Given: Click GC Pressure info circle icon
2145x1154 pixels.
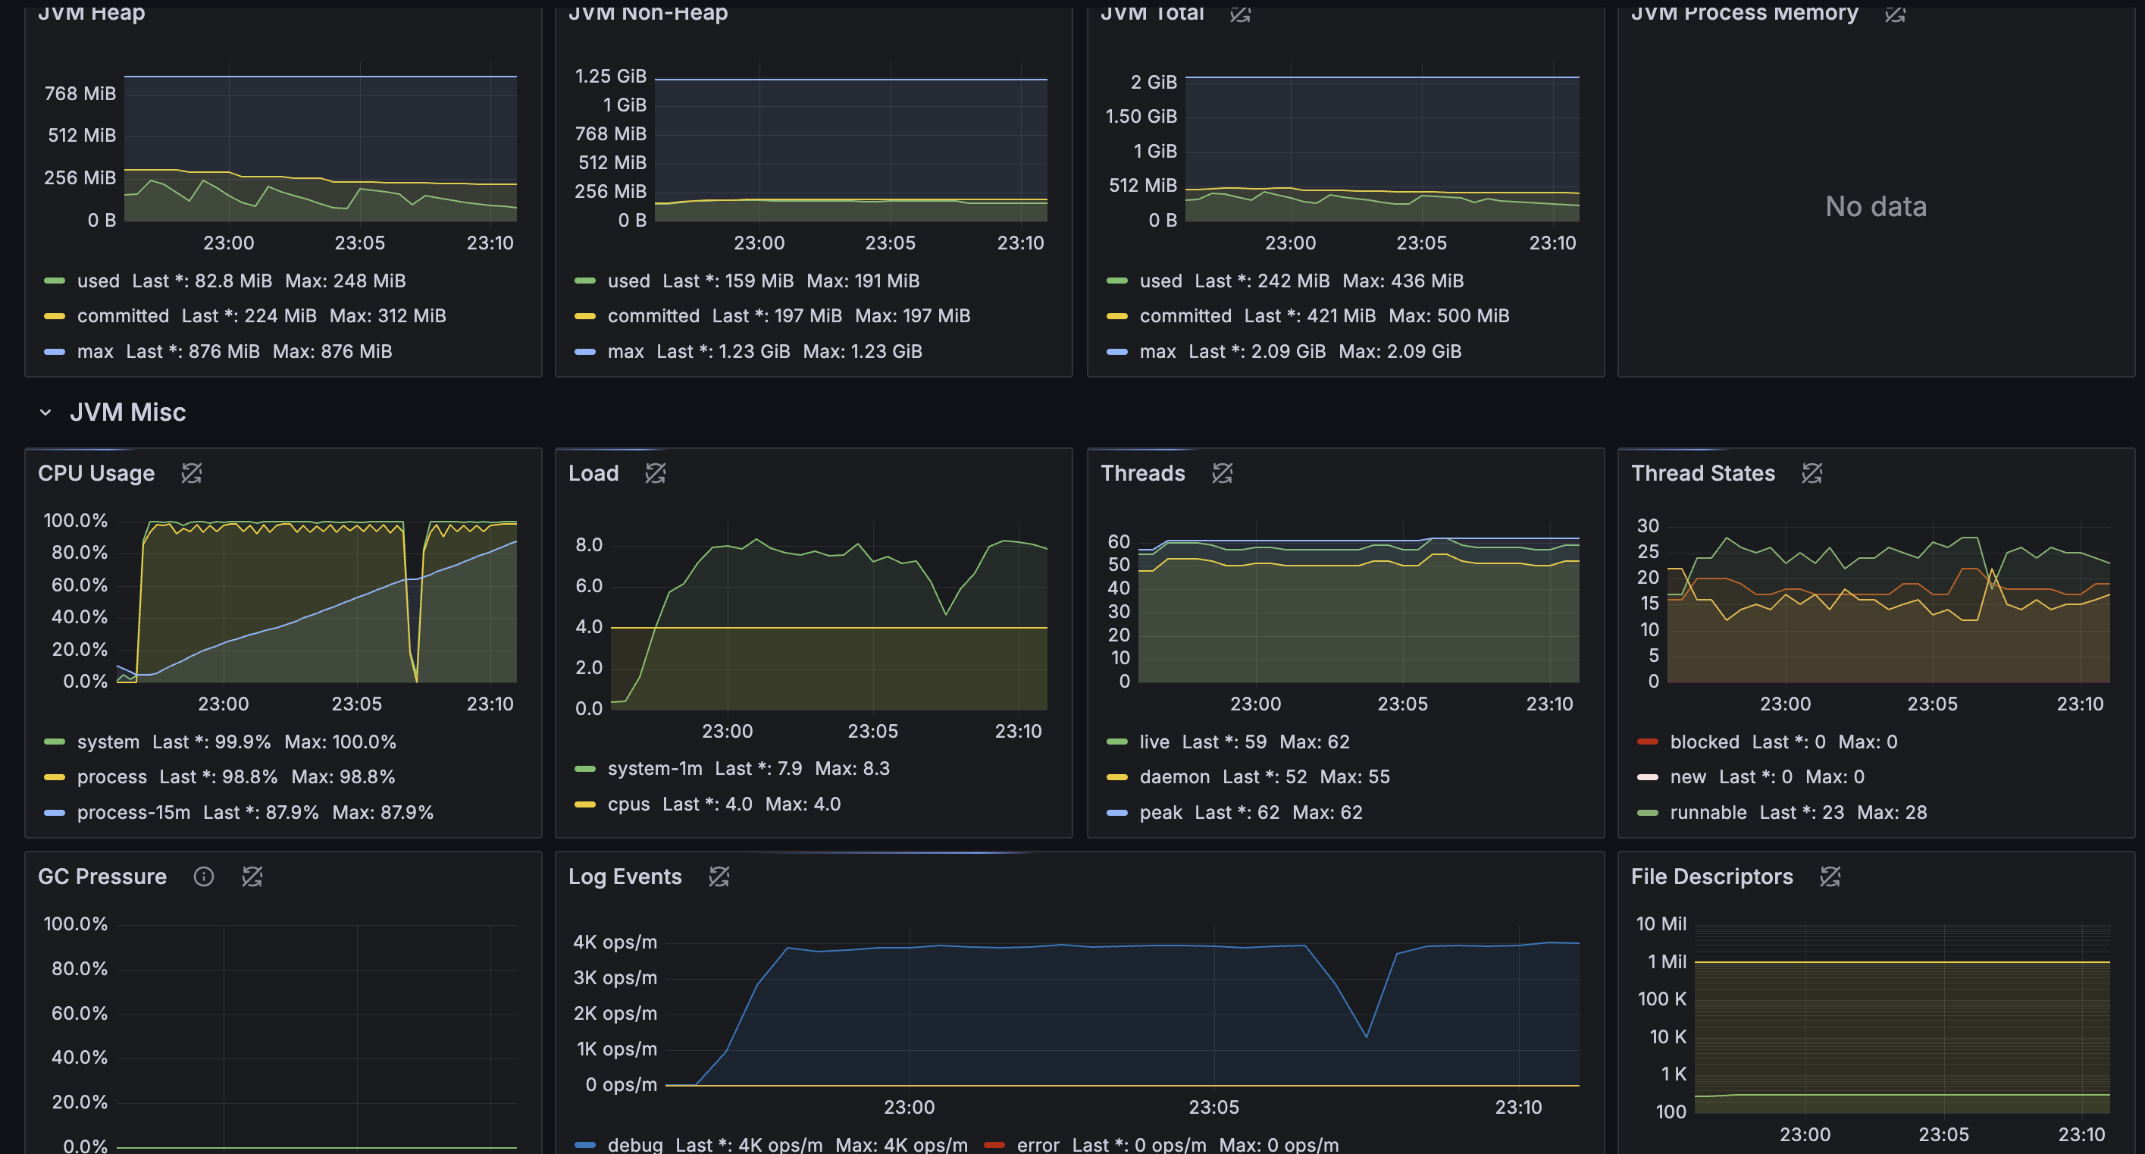Looking at the screenshot, I should click(x=203, y=876).
